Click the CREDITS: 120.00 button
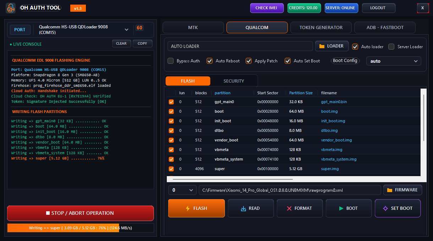 [304, 8]
